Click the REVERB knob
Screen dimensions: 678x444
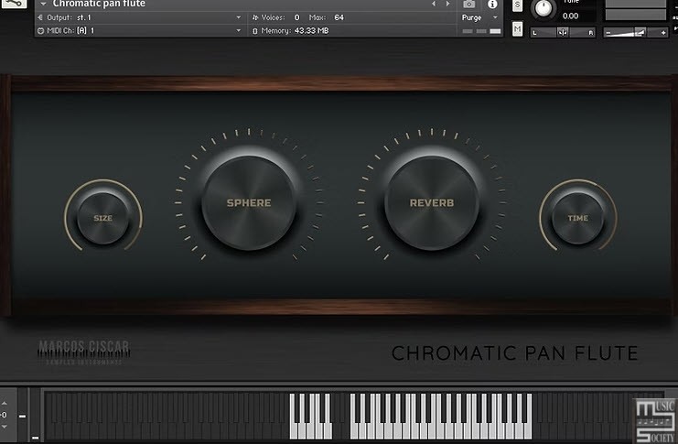pyautogui.click(x=432, y=202)
